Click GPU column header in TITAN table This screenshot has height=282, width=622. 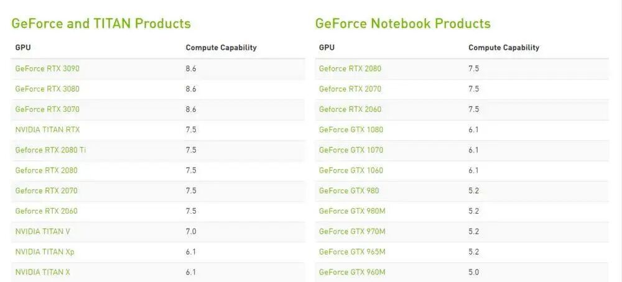[22, 48]
